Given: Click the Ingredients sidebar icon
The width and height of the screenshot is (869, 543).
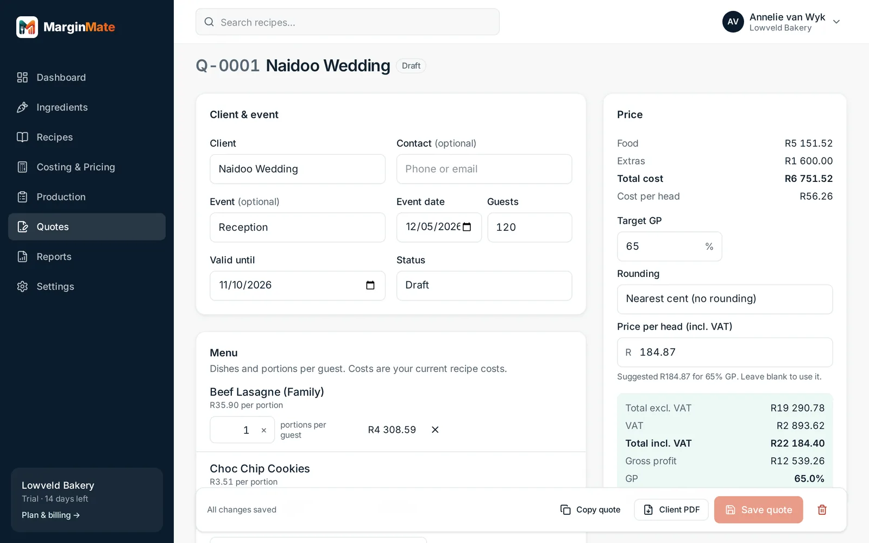Looking at the screenshot, I should point(22,108).
